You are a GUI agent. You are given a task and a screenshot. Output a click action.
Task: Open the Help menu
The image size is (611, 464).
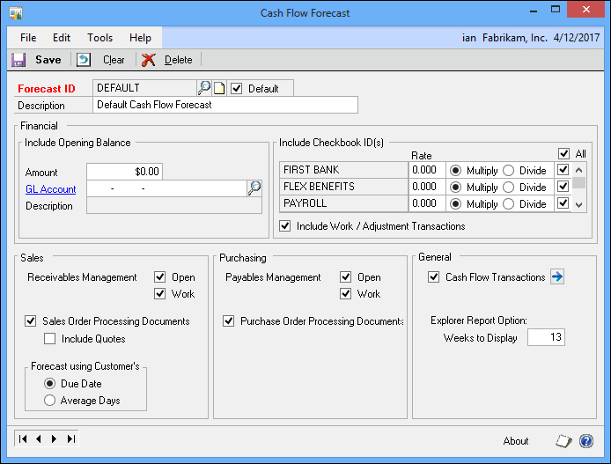tap(140, 38)
